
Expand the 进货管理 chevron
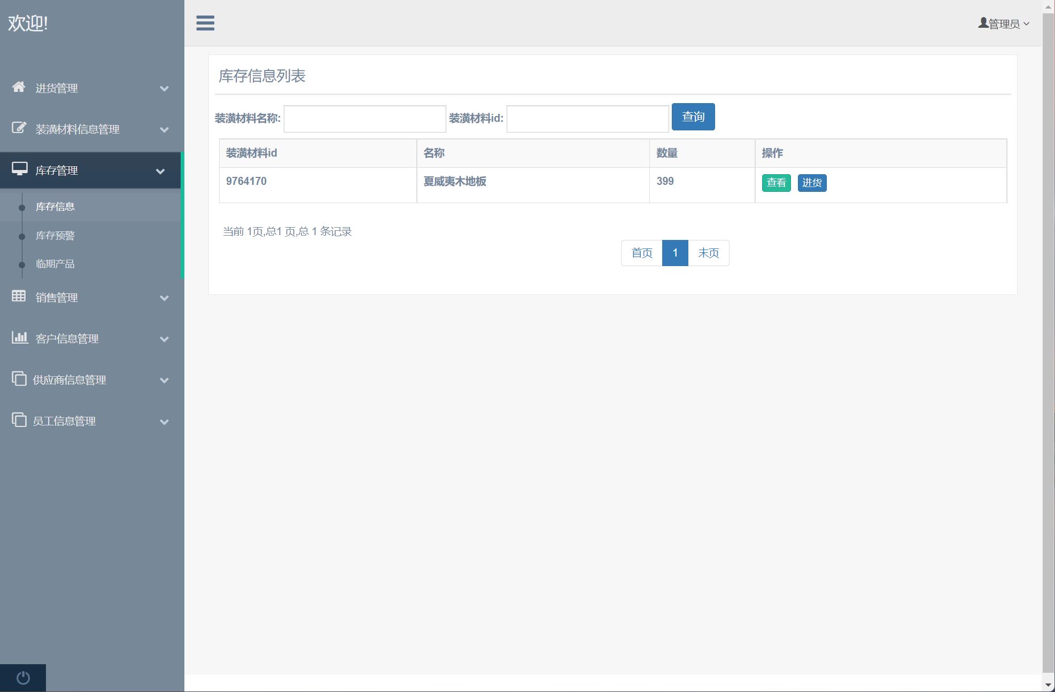(165, 89)
